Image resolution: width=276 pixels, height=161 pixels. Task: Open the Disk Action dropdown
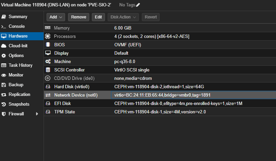click(x=123, y=17)
